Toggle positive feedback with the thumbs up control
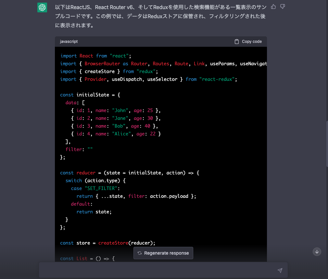This screenshot has width=328, height=279. 273,6
